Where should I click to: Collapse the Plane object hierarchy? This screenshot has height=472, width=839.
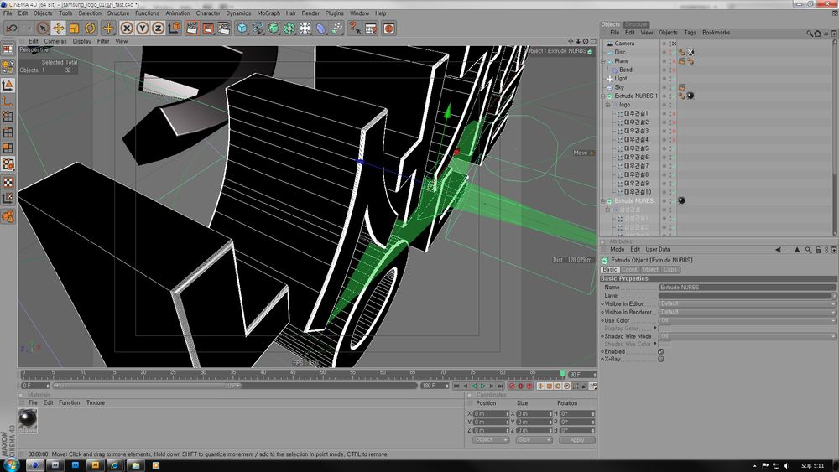pos(603,61)
